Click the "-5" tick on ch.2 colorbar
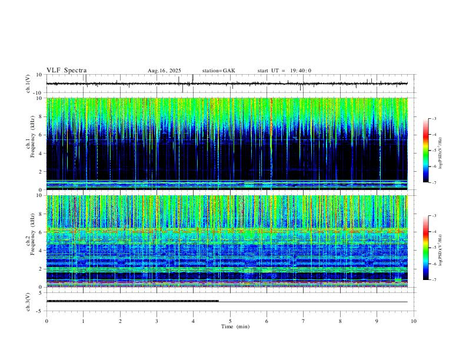 point(434,248)
